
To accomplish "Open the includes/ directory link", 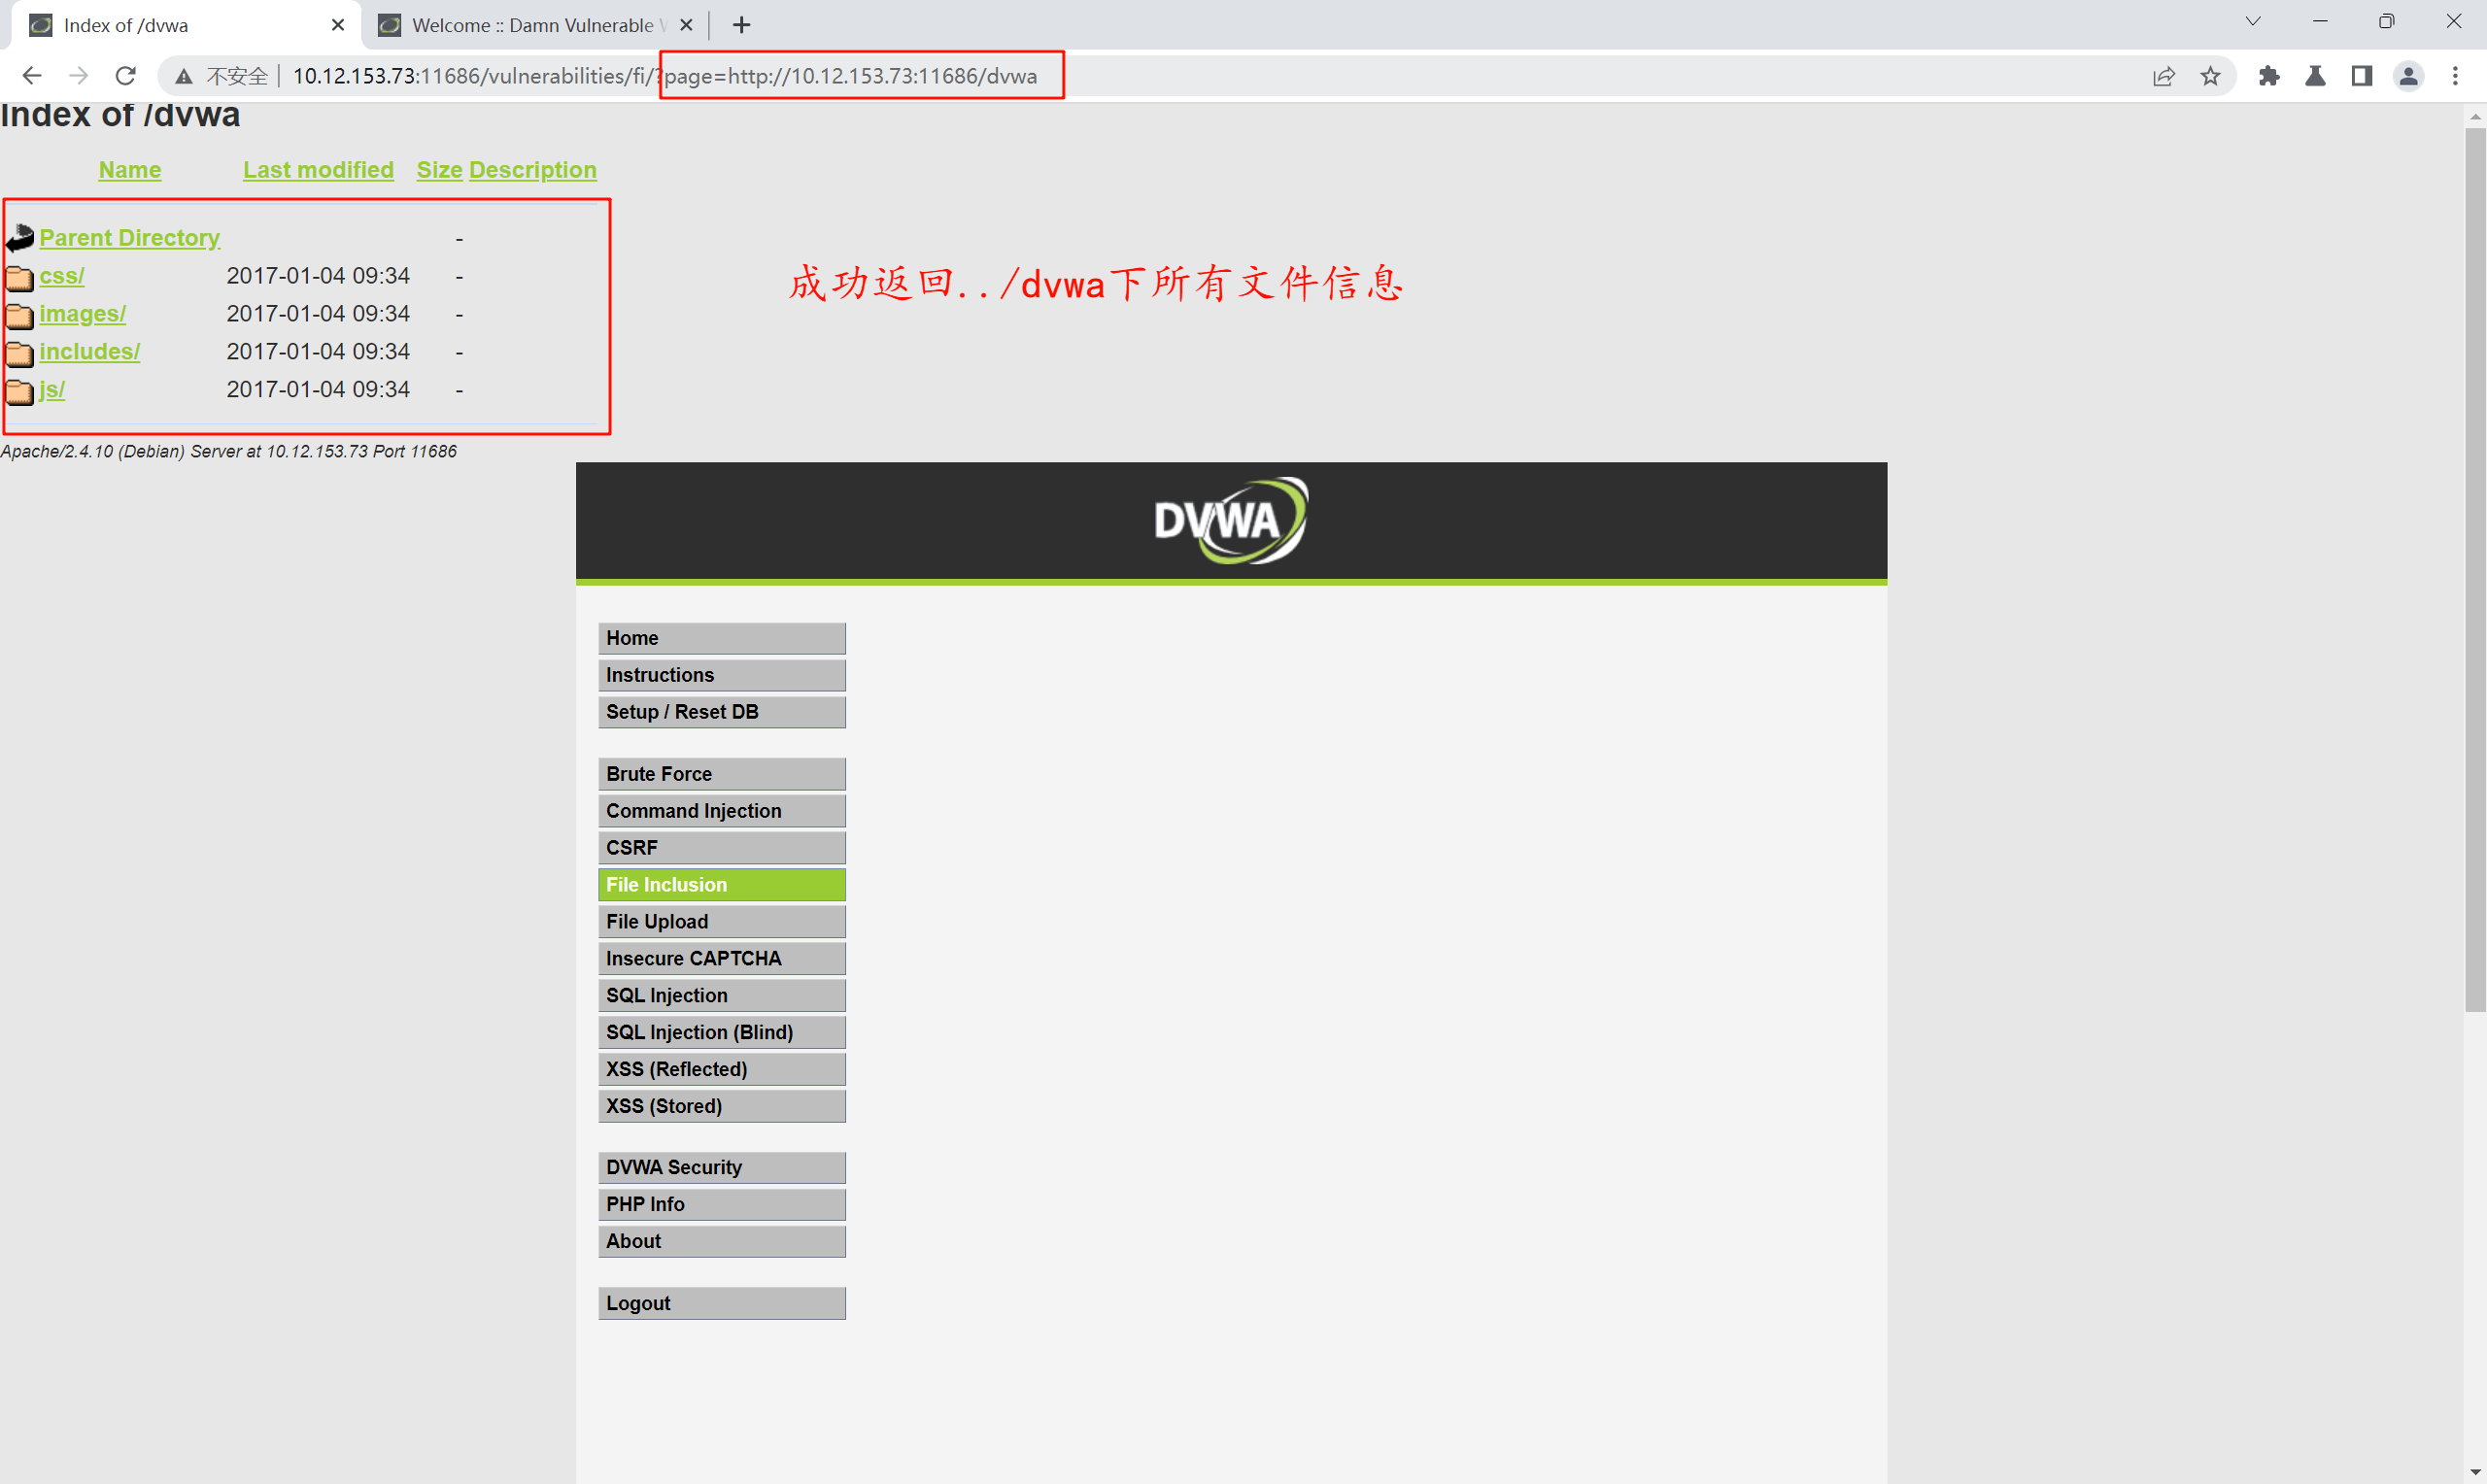I will point(89,352).
